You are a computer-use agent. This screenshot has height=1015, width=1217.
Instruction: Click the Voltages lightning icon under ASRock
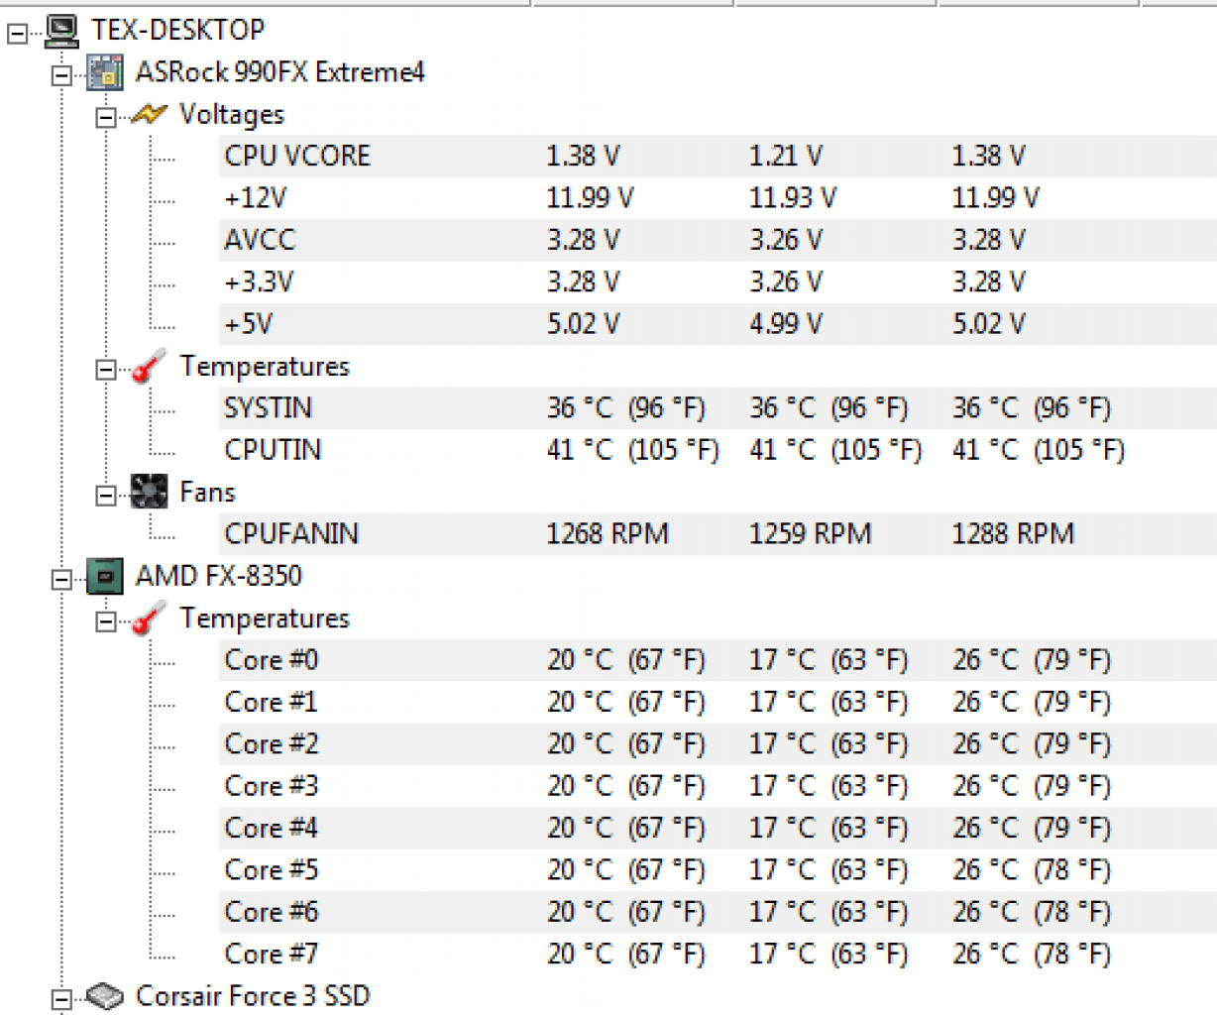point(149,115)
